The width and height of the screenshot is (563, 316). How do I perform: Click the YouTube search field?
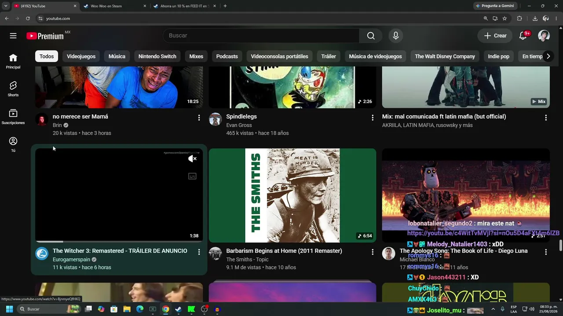click(x=261, y=36)
